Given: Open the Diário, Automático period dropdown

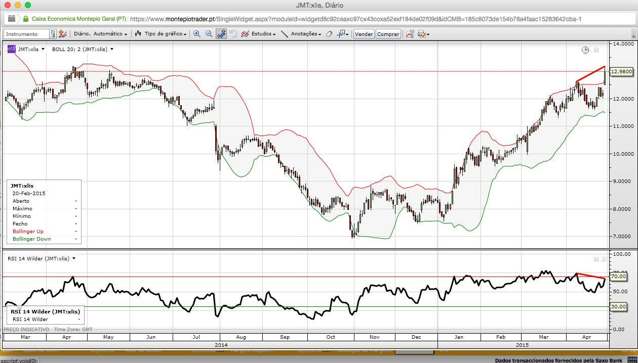Looking at the screenshot, I should pos(101,34).
